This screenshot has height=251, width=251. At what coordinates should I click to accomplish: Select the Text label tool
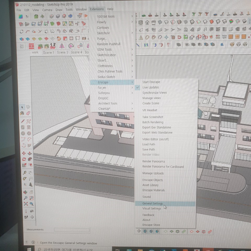coord(31,179)
